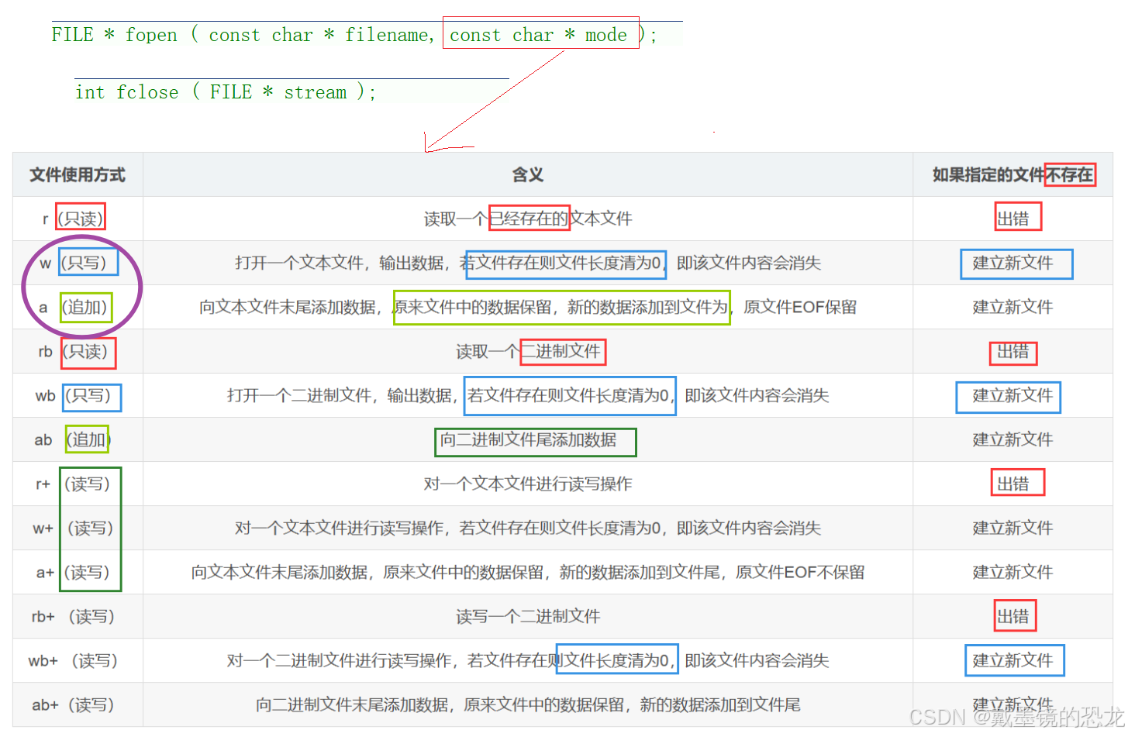Click the fopen function declaration line
The width and height of the screenshot is (1128, 737).
tap(354, 35)
